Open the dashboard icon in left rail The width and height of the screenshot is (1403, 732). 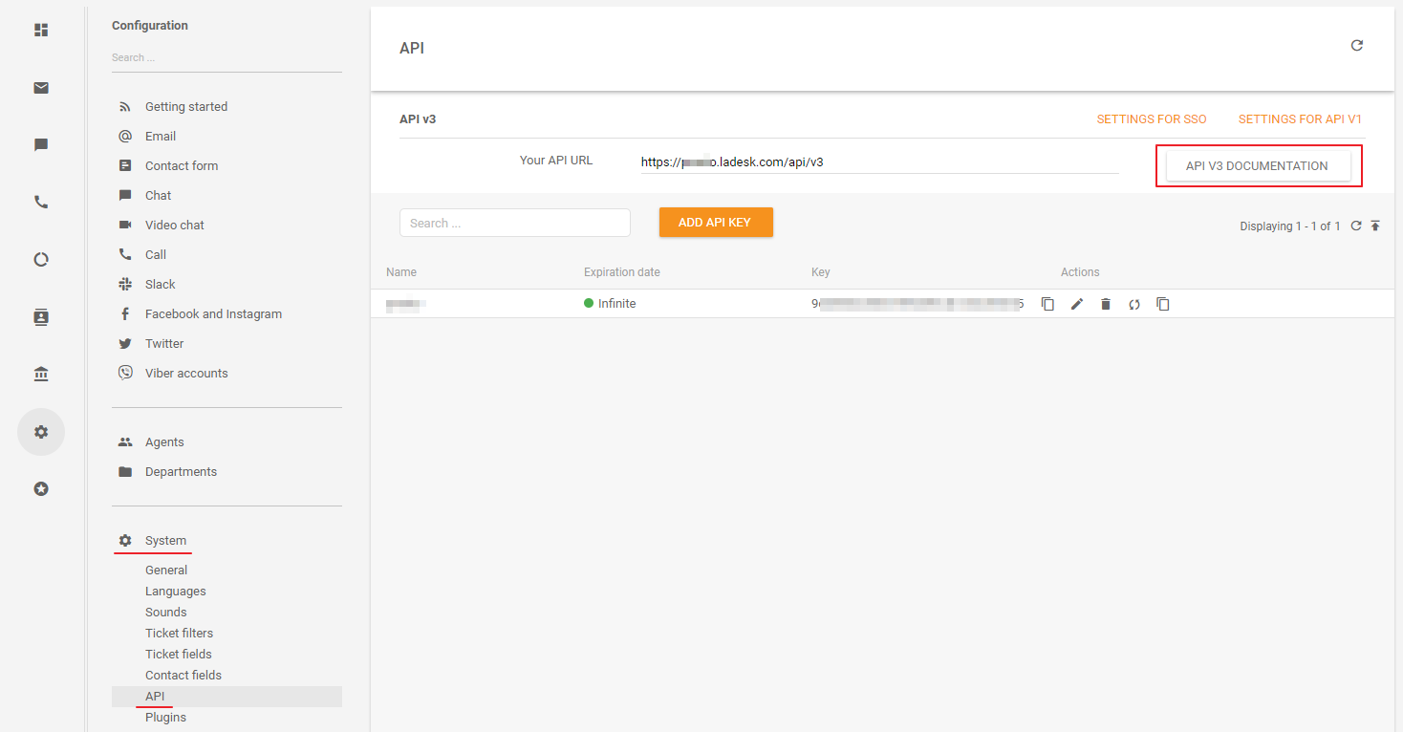point(41,31)
